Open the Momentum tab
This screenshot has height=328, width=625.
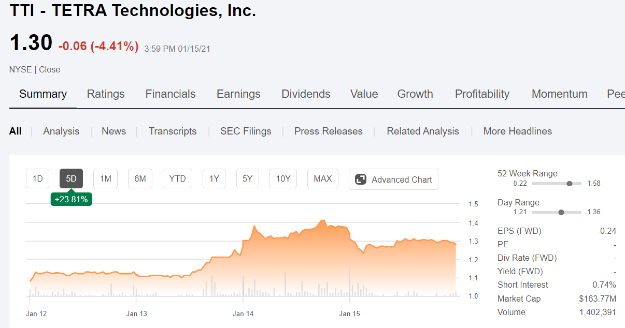(x=560, y=94)
